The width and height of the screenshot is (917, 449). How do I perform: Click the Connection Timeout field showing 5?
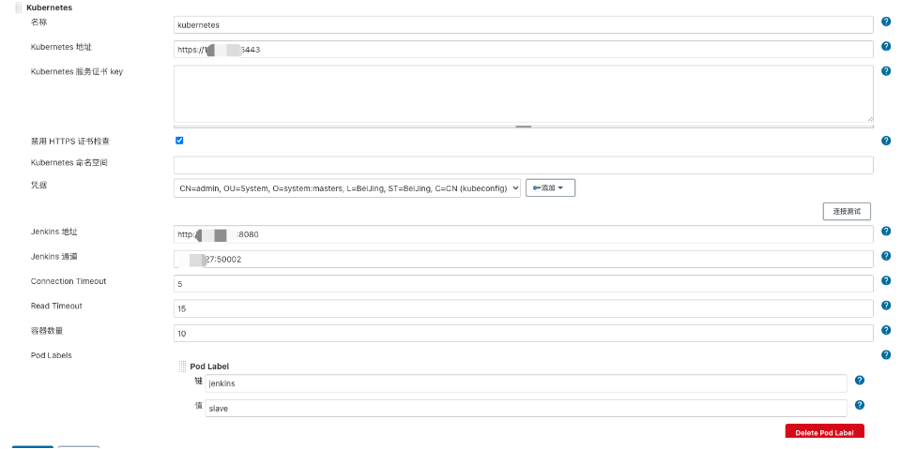(x=524, y=284)
